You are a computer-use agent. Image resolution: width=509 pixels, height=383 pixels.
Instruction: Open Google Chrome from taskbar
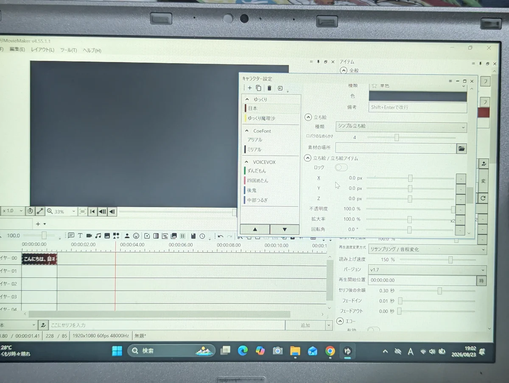pyautogui.click(x=330, y=351)
